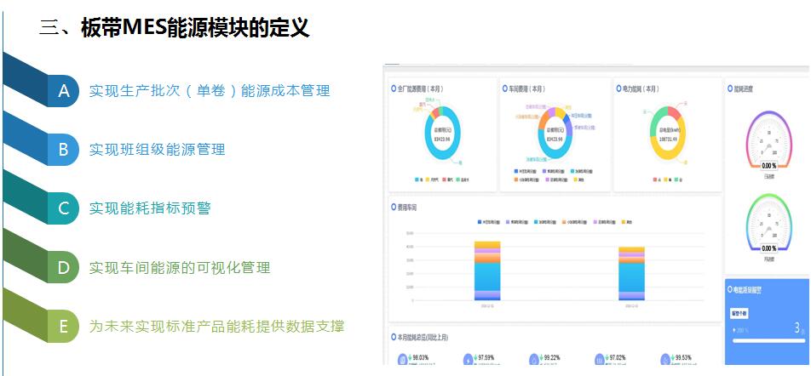Open 实现生产批次（单卷）能源成本管理 item
811x376 pixels.
pyautogui.click(x=209, y=90)
